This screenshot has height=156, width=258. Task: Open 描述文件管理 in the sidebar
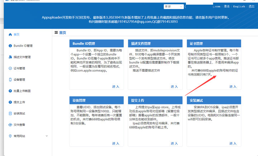(22, 57)
